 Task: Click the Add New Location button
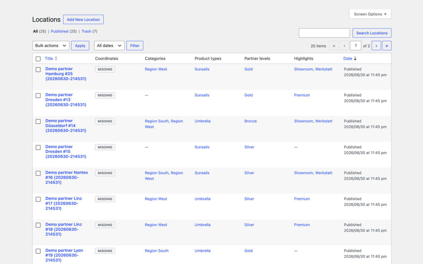tap(83, 19)
